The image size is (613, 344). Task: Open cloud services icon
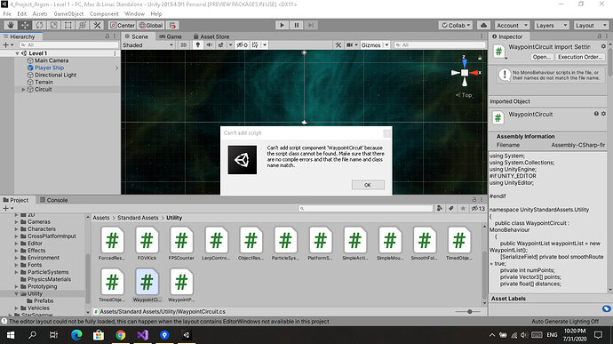(x=483, y=25)
